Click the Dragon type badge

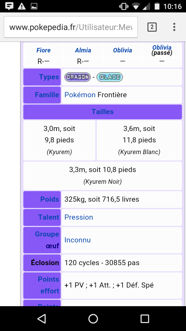point(77,77)
